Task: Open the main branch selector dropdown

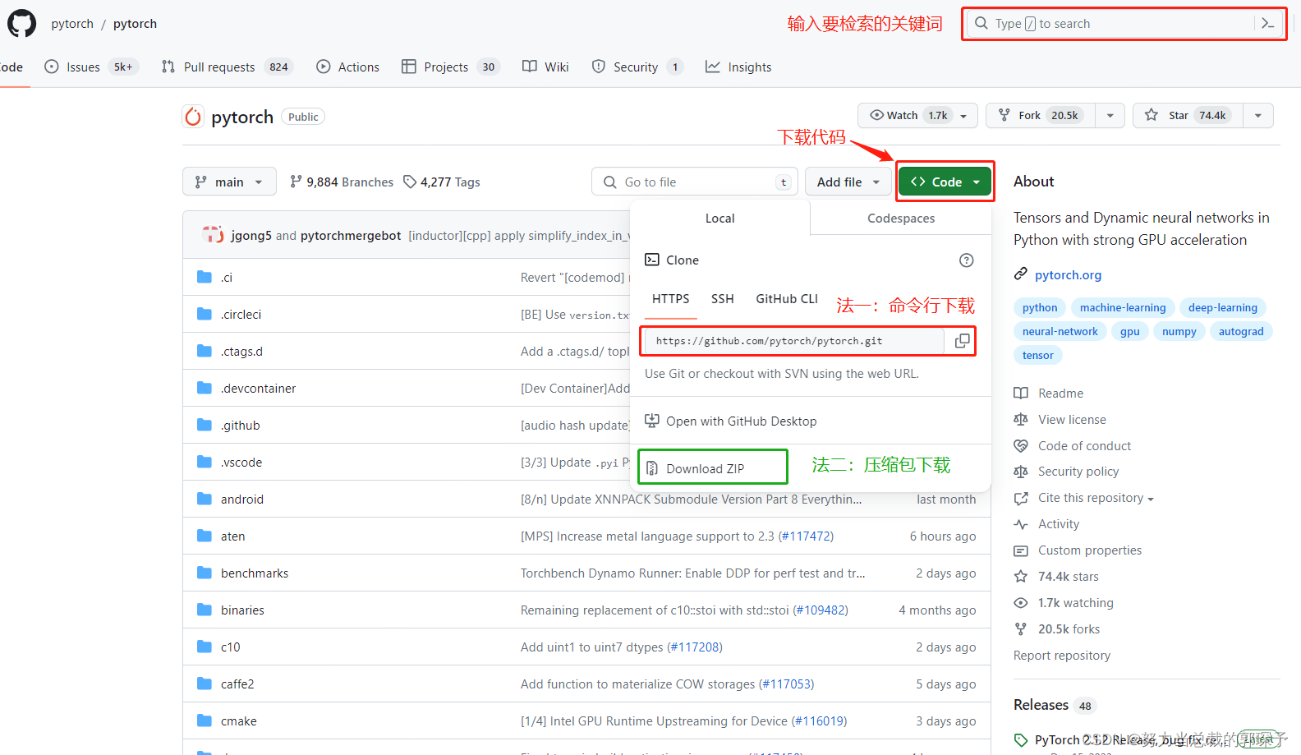Action: [x=229, y=182]
